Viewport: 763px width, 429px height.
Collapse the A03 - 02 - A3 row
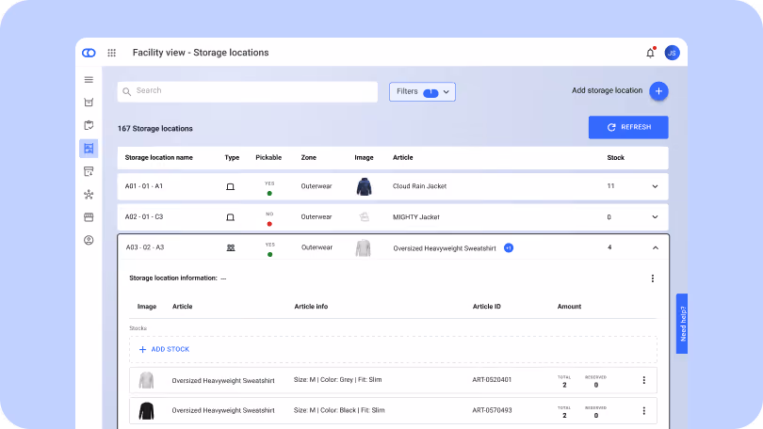pyautogui.click(x=656, y=247)
